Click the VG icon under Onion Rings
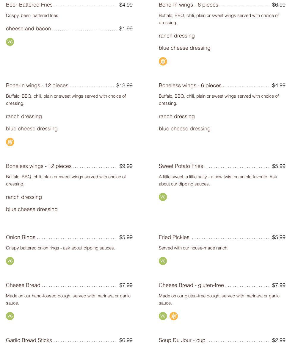 coord(10,261)
